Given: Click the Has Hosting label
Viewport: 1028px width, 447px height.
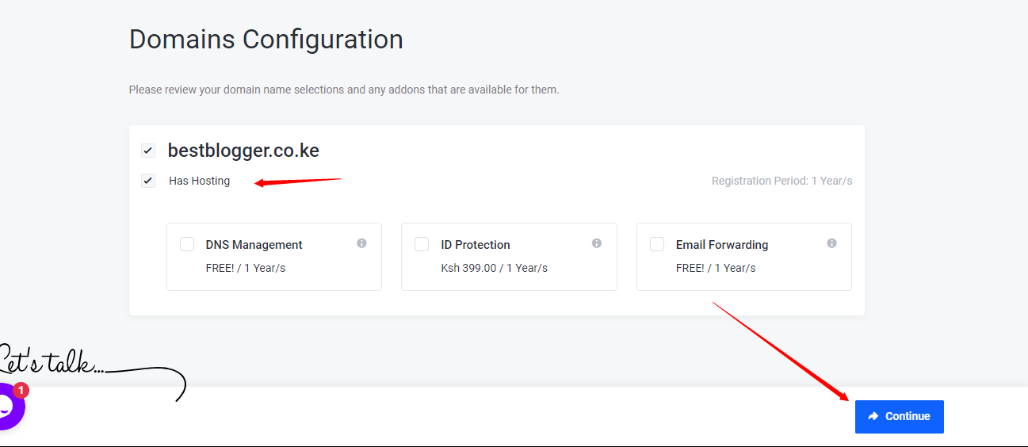Looking at the screenshot, I should coord(199,181).
